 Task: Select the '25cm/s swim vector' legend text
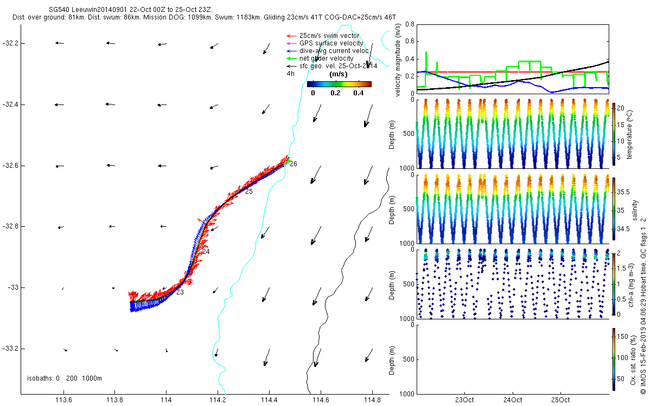coord(329,36)
